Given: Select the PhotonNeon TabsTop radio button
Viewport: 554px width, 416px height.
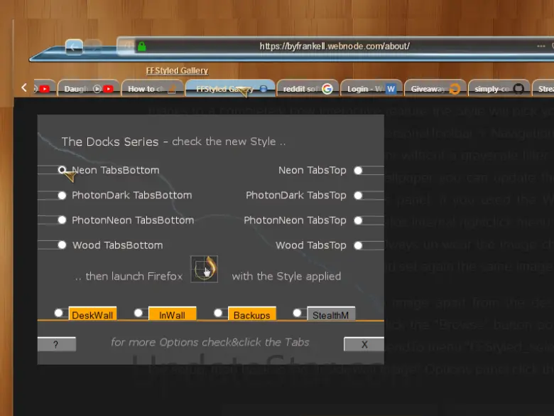Looking at the screenshot, I should click(x=358, y=220).
